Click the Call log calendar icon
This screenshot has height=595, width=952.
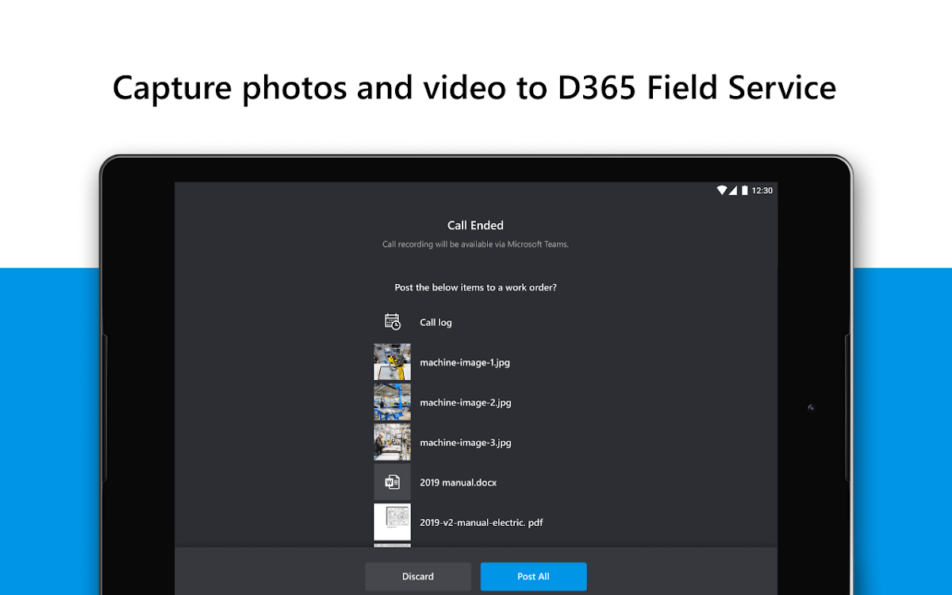pyautogui.click(x=392, y=322)
